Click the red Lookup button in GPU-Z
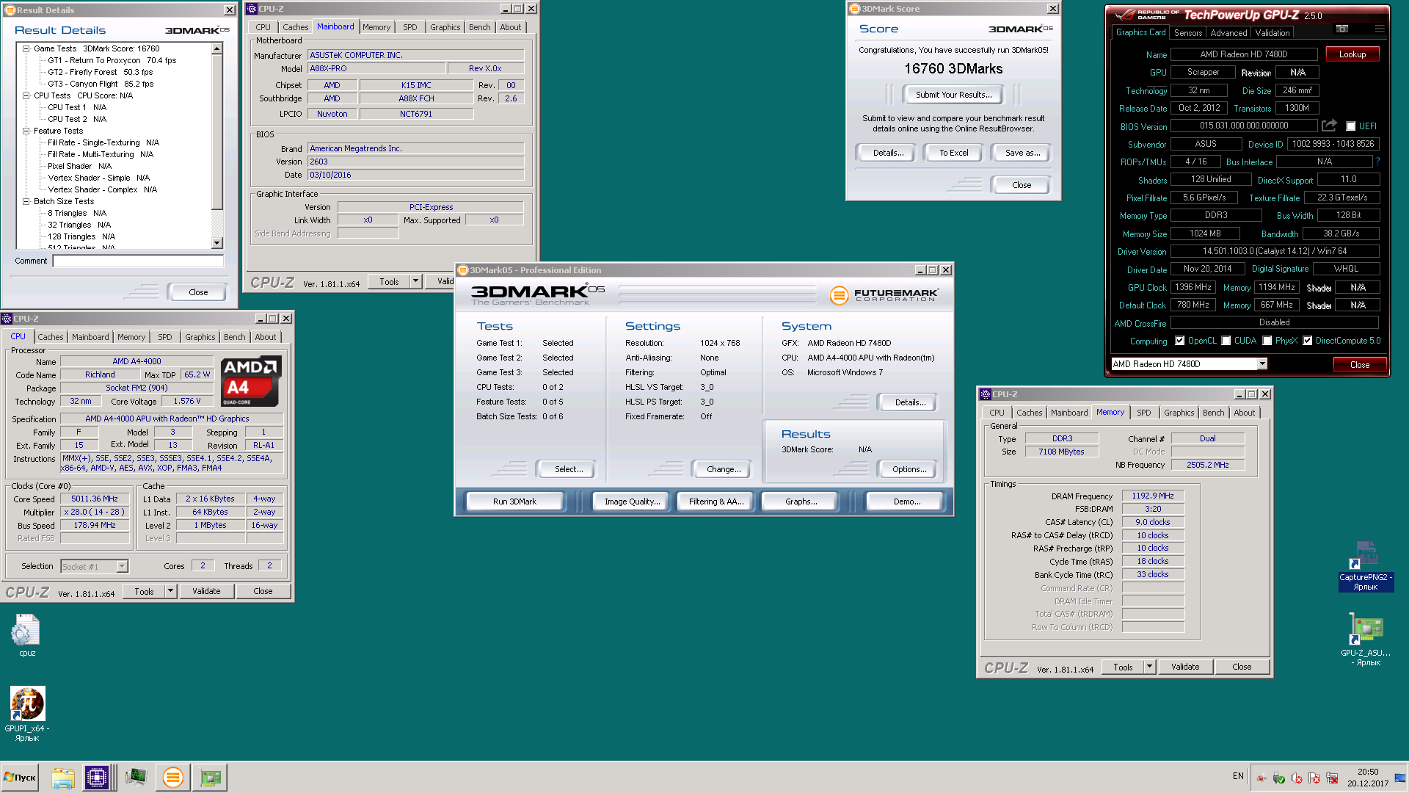 1352,54
